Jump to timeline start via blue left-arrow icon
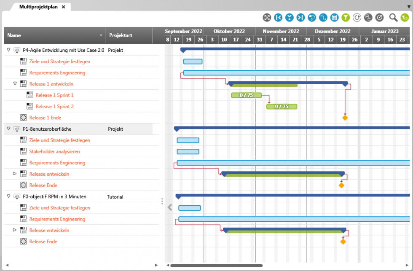 [x=278, y=17]
